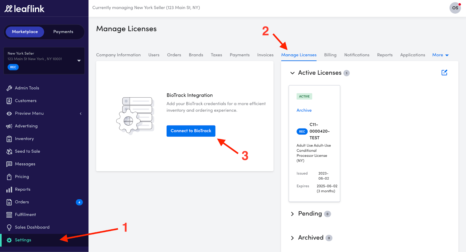Image resolution: width=466 pixels, height=252 pixels.
Task: Click the Pending count badge
Action: click(327, 214)
